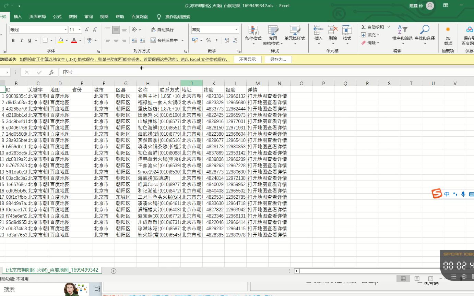Image resolution: width=474 pixels, height=296 pixels.
Task: Click the 不再显示 button
Action: pos(248,59)
